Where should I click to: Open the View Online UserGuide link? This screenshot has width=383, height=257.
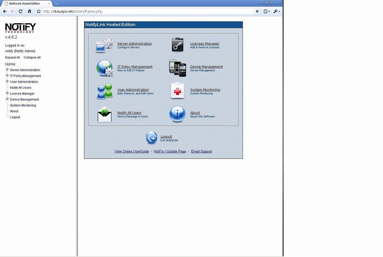click(131, 151)
